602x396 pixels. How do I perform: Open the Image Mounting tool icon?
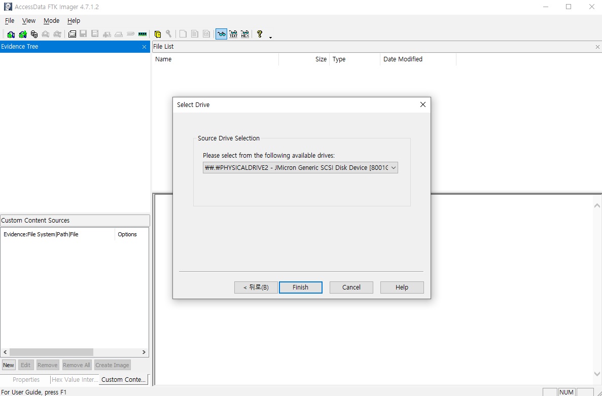[x=34, y=34]
